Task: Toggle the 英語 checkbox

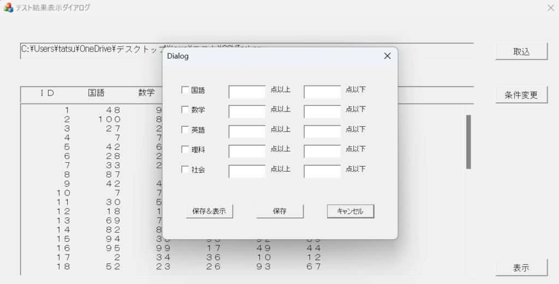Action: (185, 130)
